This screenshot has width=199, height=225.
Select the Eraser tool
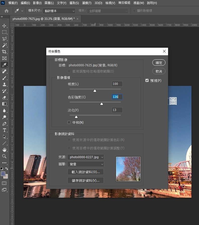pyautogui.click(x=4, y=97)
